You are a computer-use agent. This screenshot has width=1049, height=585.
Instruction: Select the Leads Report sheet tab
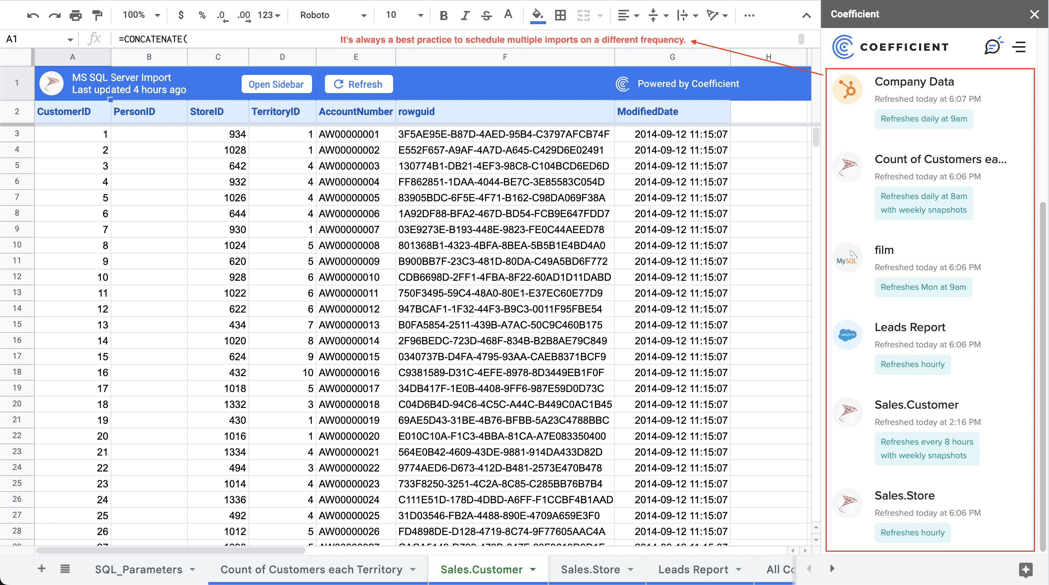pyautogui.click(x=693, y=569)
